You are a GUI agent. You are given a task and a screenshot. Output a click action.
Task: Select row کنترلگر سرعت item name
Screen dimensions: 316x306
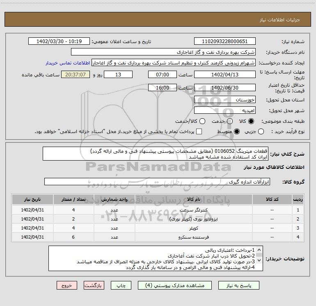[x=193, y=210]
